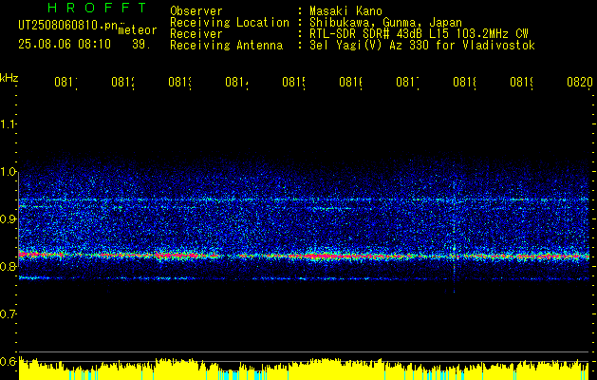The height and width of the screenshot is (380, 597).
Task: Click the 0.7 kHz axis label
Action: tap(9, 314)
